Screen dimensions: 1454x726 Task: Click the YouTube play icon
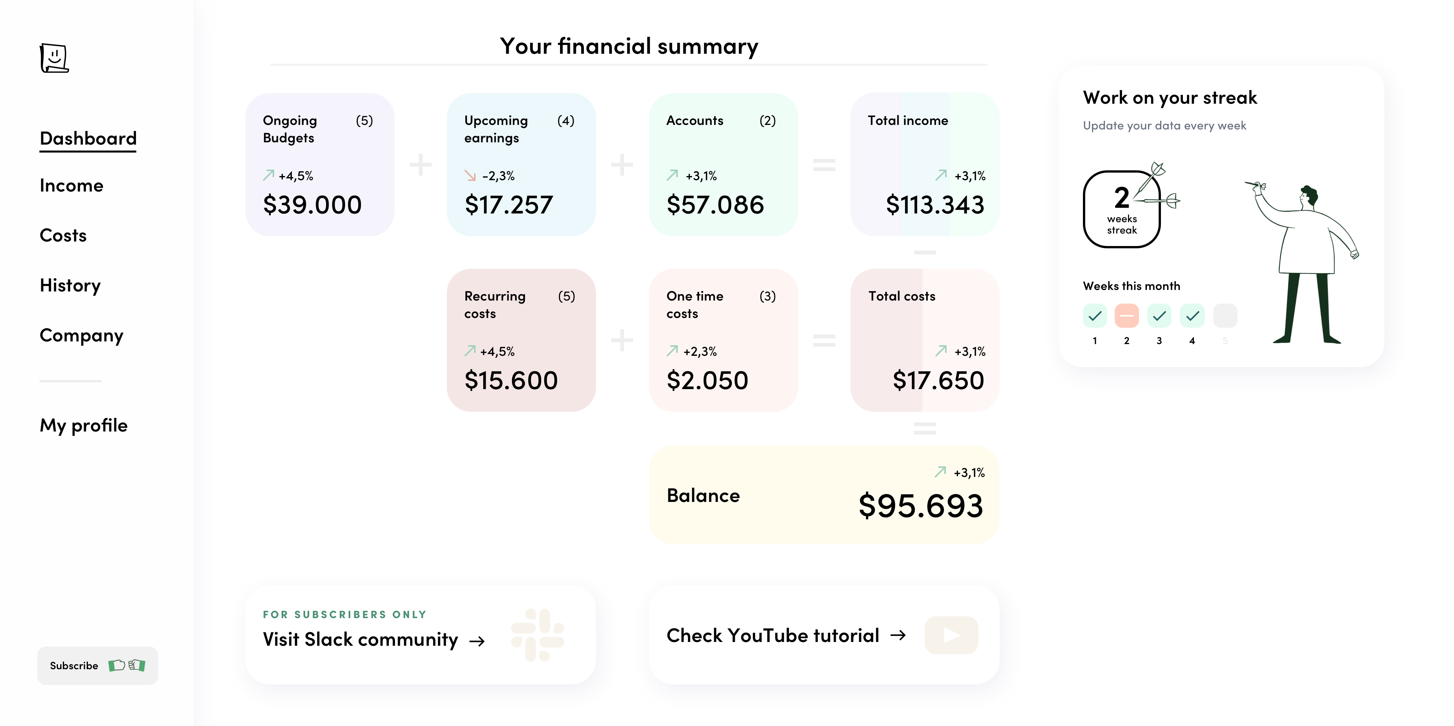point(951,635)
